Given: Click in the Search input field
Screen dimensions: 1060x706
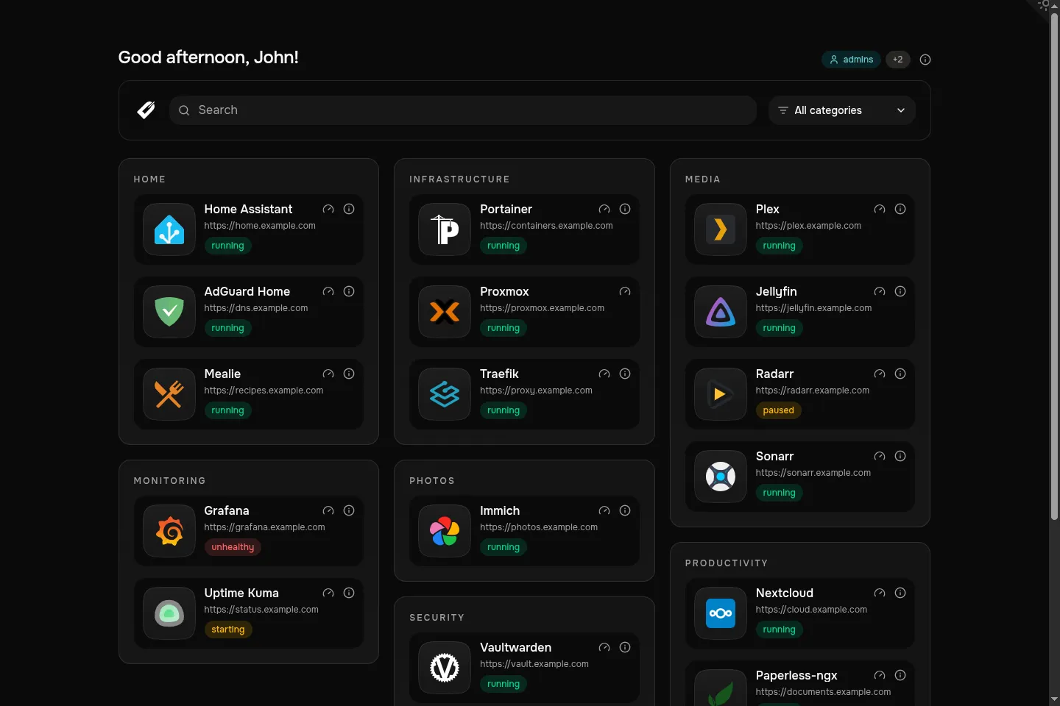Looking at the screenshot, I should (x=463, y=110).
